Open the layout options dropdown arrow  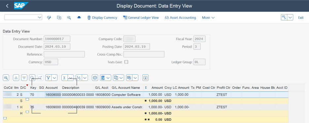(135, 78)
